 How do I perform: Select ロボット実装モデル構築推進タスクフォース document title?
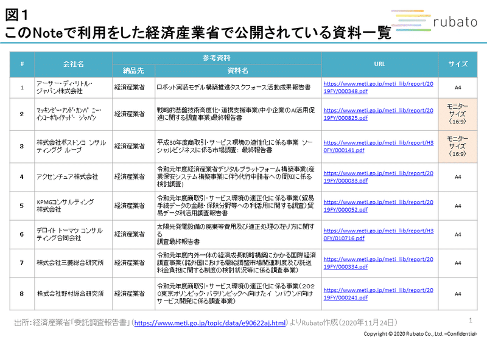tap(238, 88)
